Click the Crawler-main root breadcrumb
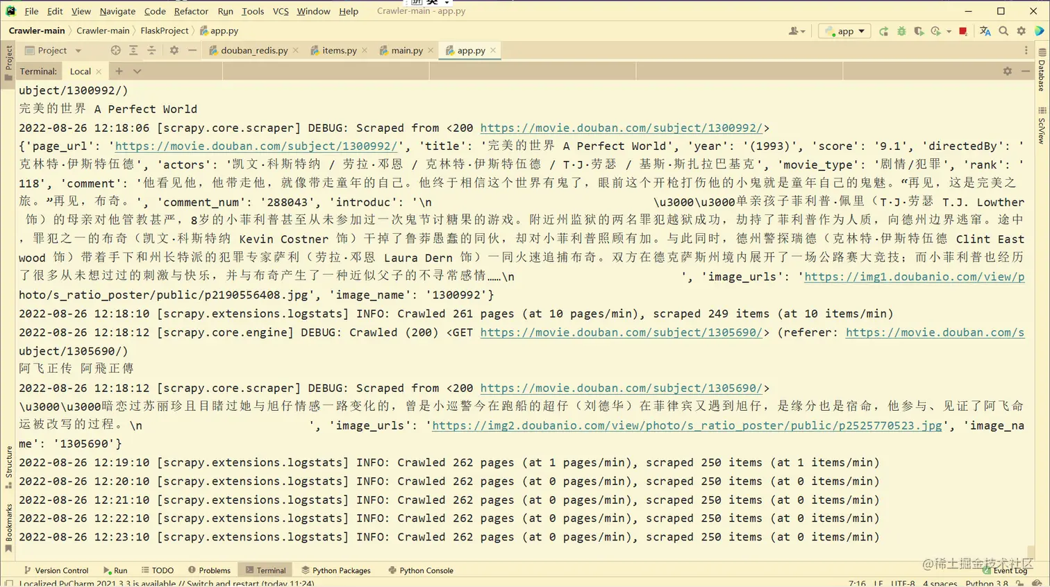Screen dimensions: 1050x587 tap(36, 31)
